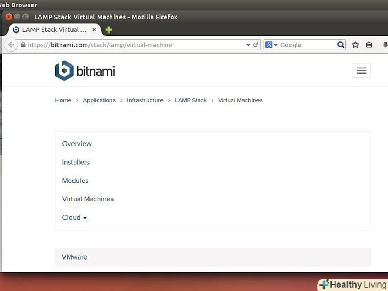
Task: Click the Bitnami favicon on the tab
Action: point(16,30)
